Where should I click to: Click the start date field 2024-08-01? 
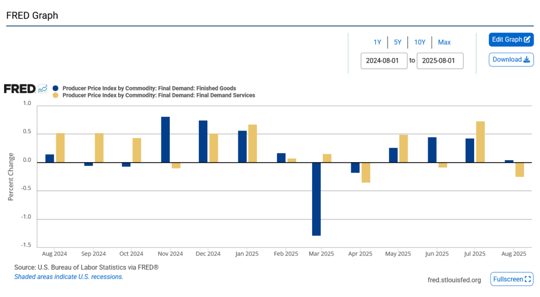pyautogui.click(x=384, y=61)
